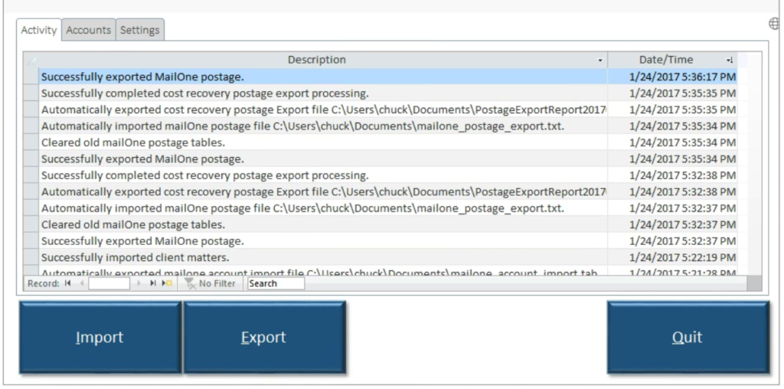
Task: Select 'Successfully completed cost recovery' row at 5:32:38 PM
Action: [323, 175]
